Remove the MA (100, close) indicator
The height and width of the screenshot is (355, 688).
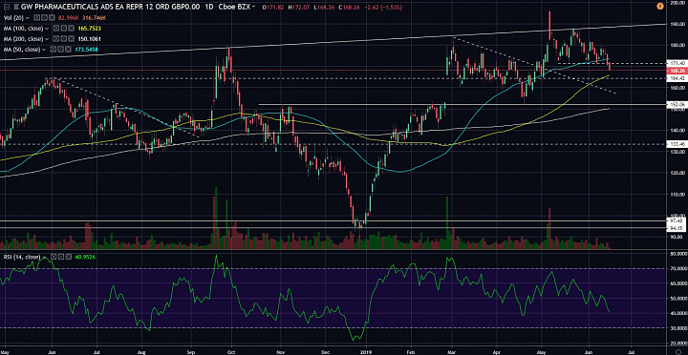click(x=71, y=28)
